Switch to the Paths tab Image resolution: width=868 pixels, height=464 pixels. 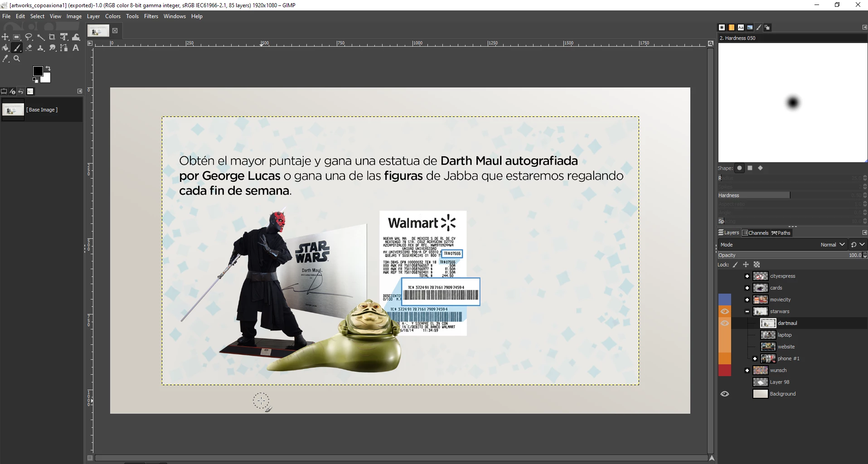click(781, 233)
